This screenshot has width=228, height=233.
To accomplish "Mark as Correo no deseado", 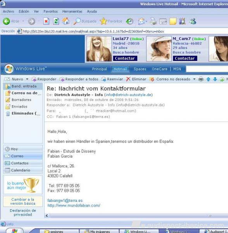I will 170,79.
